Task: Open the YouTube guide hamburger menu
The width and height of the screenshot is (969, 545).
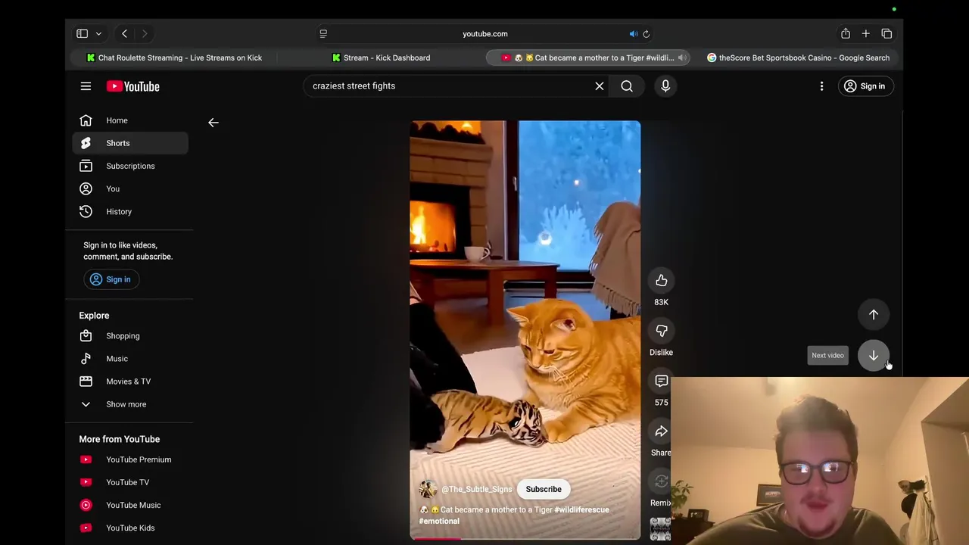Action: pos(86,86)
